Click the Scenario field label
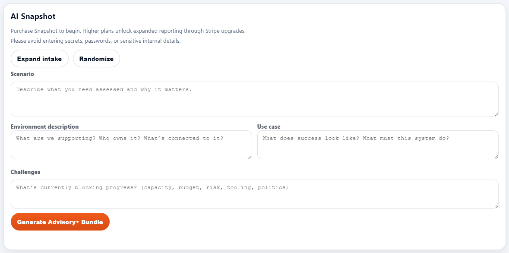The image size is (509, 253). pos(22,74)
